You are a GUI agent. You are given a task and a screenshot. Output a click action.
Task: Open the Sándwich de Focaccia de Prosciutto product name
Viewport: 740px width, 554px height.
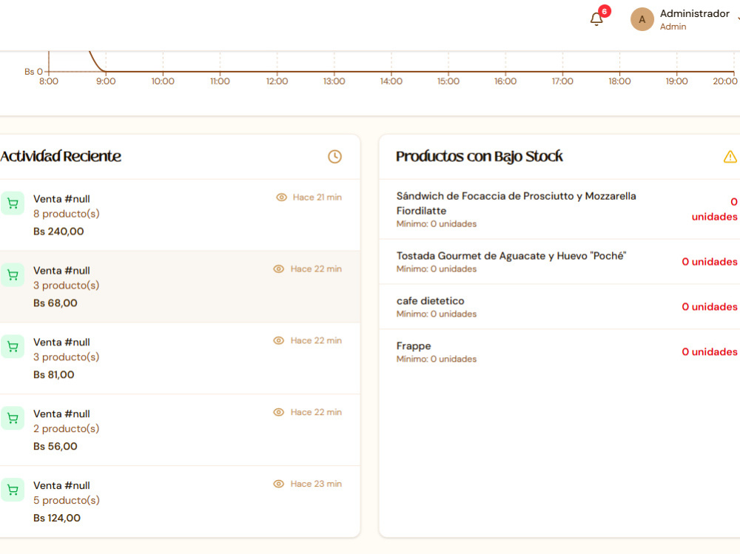(516, 203)
